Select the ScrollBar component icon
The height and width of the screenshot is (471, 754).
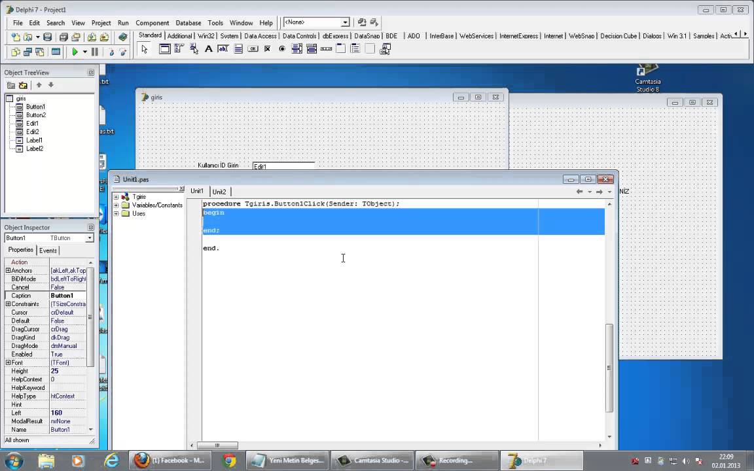326,48
